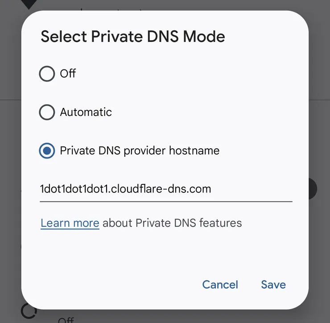Click end of cloudflare-dns.com hostname text
This screenshot has height=323, width=330.
(x=210, y=189)
